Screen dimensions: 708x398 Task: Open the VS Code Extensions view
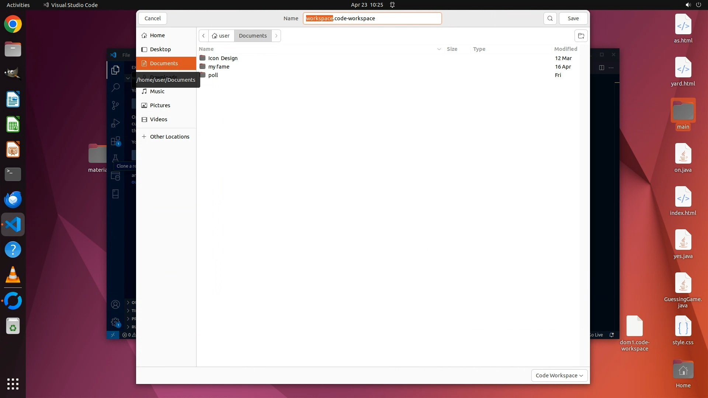point(115,141)
